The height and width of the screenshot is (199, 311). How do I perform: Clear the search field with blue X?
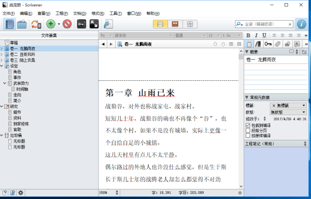(x=290, y=24)
